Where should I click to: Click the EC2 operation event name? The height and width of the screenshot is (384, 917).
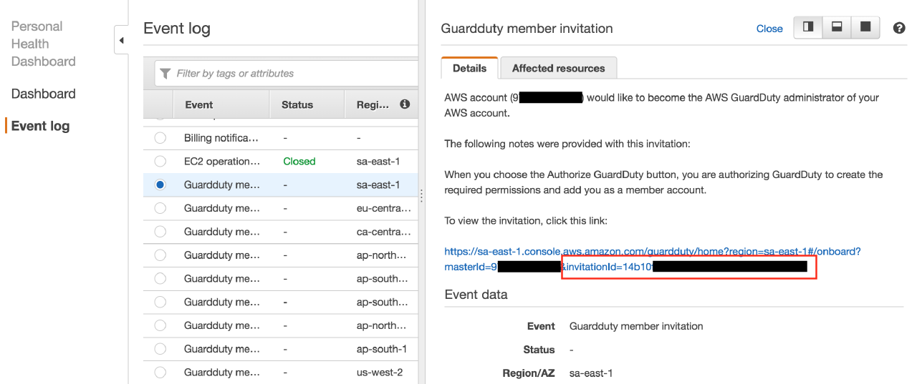coord(221,162)
